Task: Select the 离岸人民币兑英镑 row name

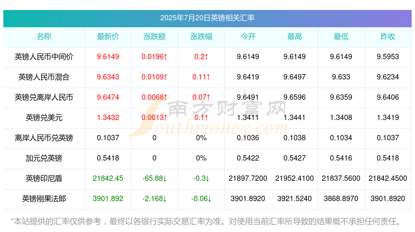Action: tap(44, 138)
